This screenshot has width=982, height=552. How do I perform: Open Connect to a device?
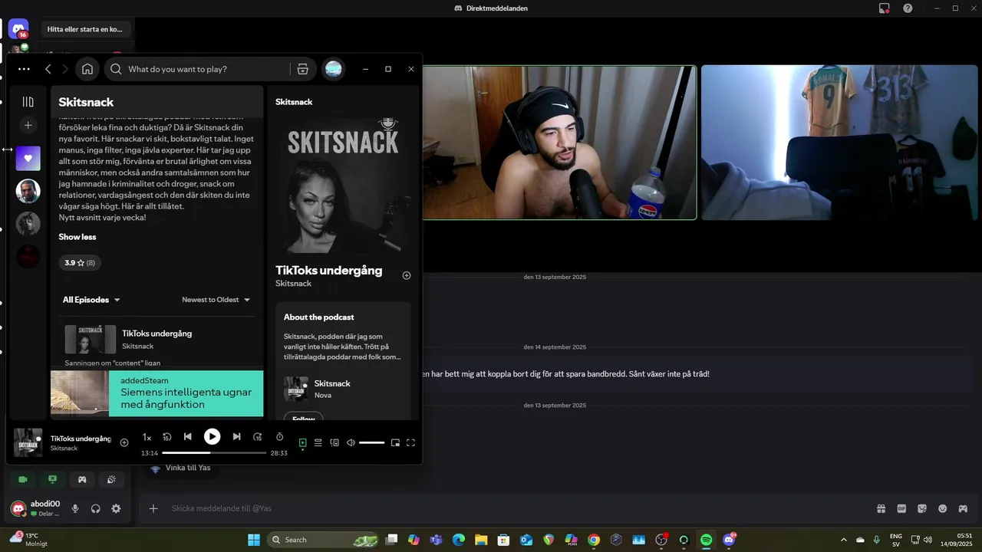pos(334,442)
